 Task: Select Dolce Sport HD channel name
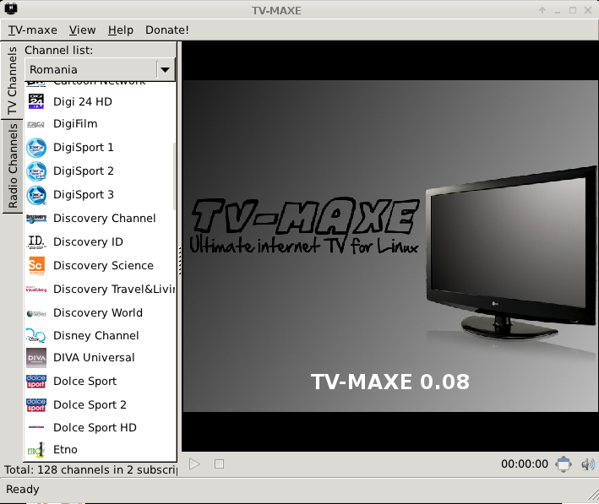(95, 428)
